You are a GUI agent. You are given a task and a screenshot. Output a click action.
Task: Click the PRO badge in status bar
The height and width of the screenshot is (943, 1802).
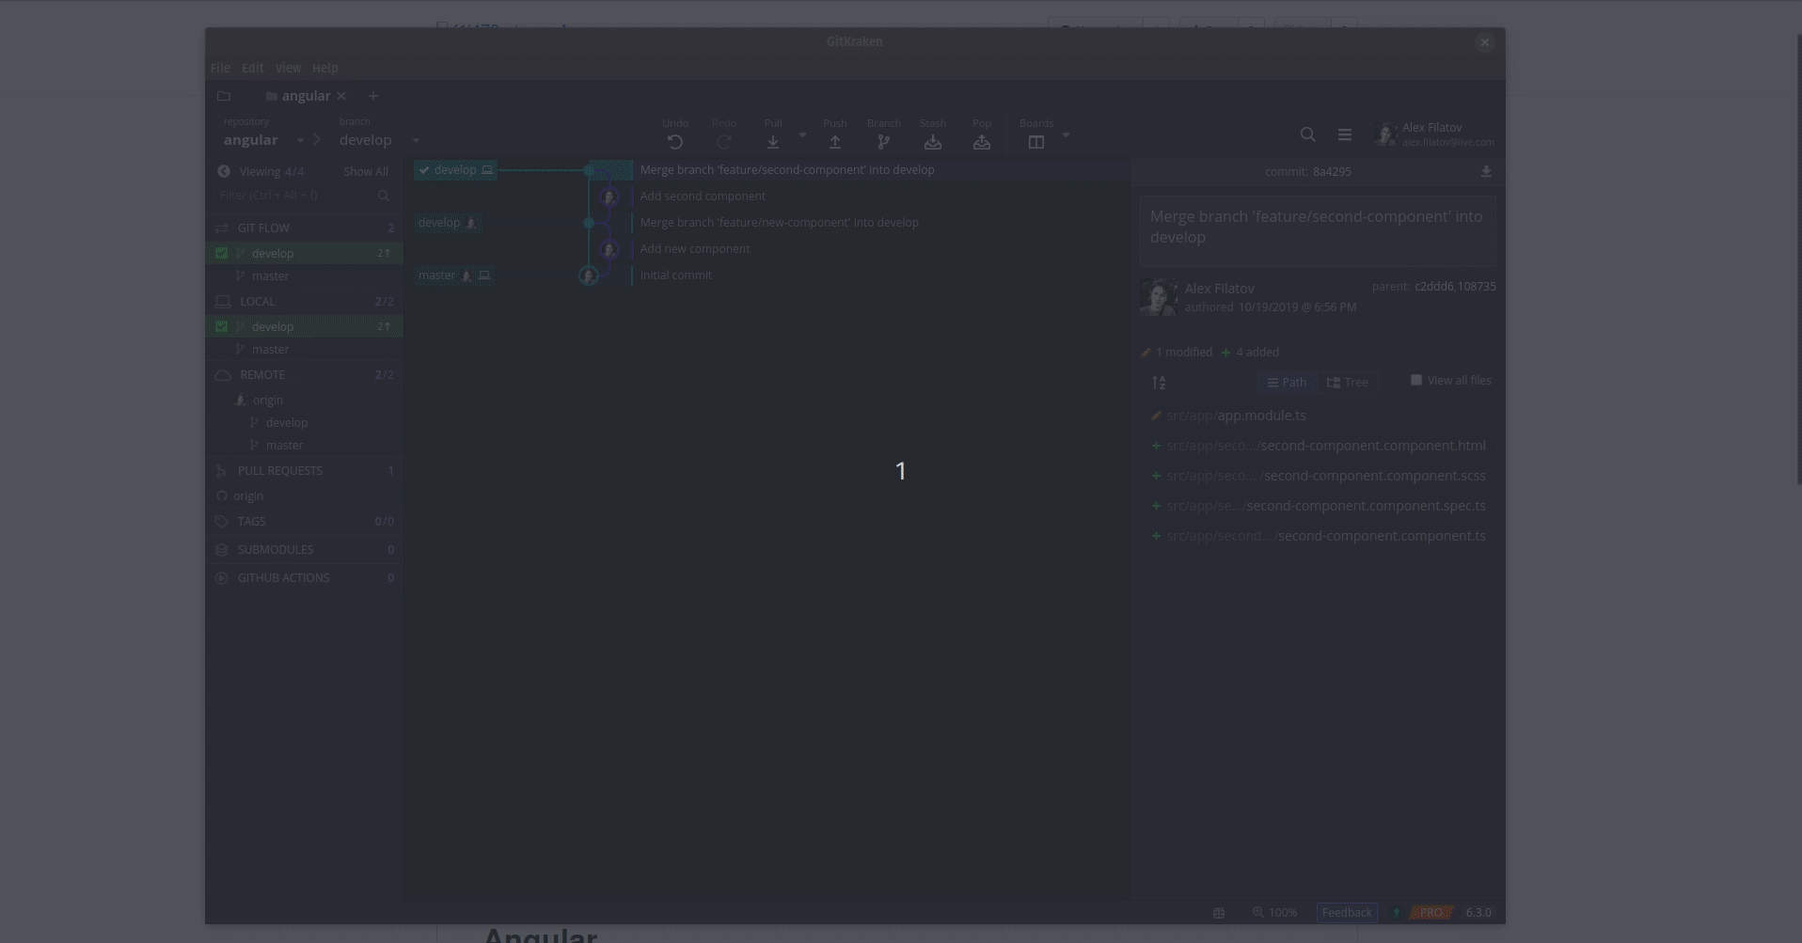pos(1431,913)
